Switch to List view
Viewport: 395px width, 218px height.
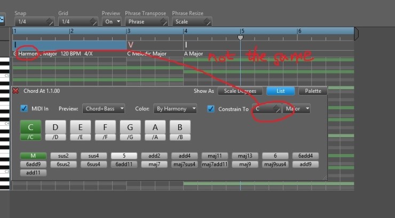click(281, 91)
